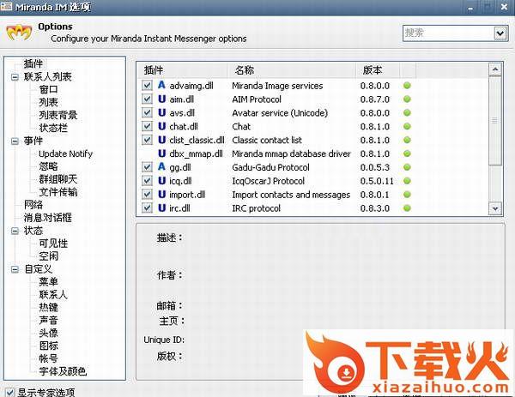The height and width of the screenshot is (397, 515).
Task: Click the A icon beside gg.dll
Action: (x=161, y=167)
